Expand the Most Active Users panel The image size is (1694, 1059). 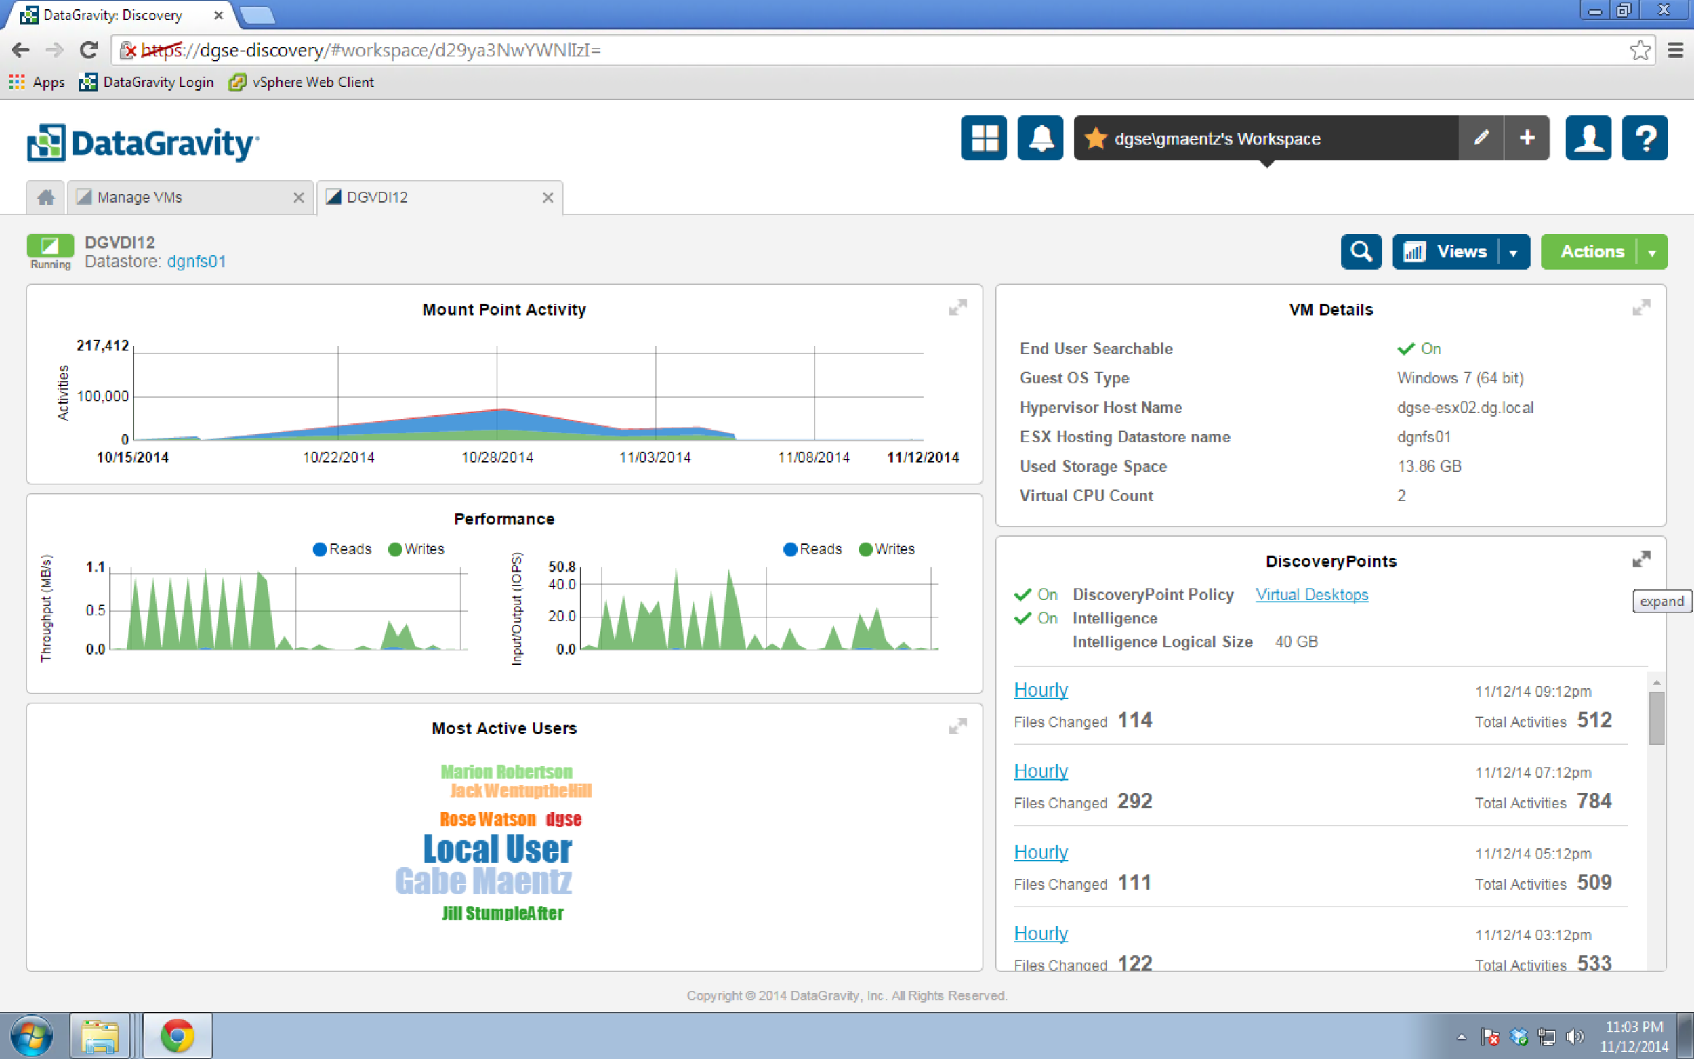(x=957, y=726)
